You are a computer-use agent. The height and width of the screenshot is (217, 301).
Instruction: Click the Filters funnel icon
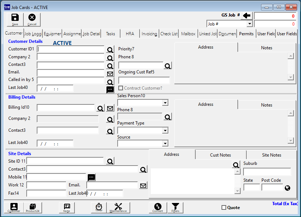point(175,207)
